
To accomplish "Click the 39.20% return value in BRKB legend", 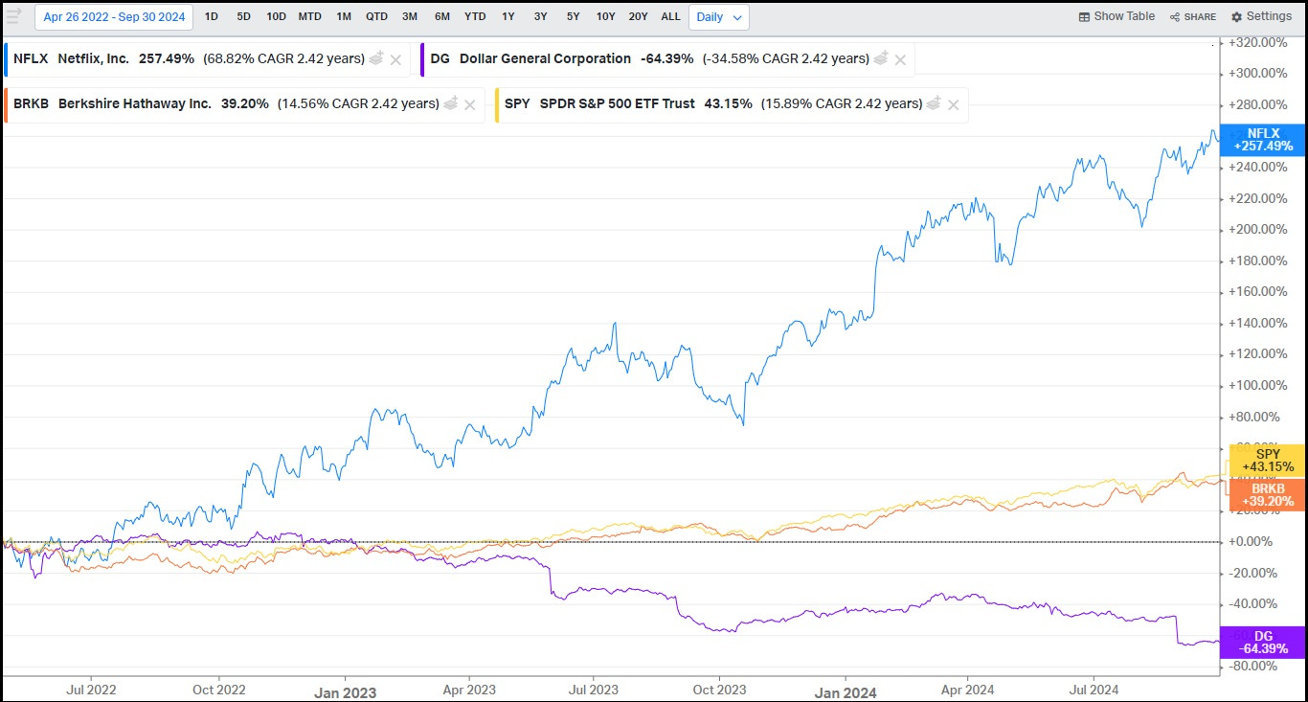I will point(244,103).
